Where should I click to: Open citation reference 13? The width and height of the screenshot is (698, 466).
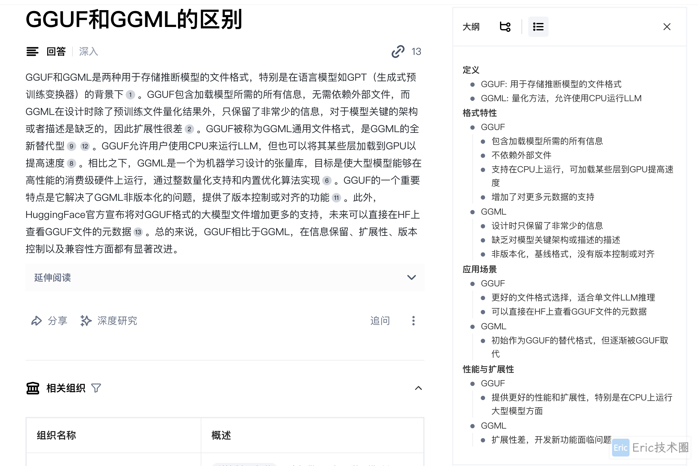tap(138, 232)
